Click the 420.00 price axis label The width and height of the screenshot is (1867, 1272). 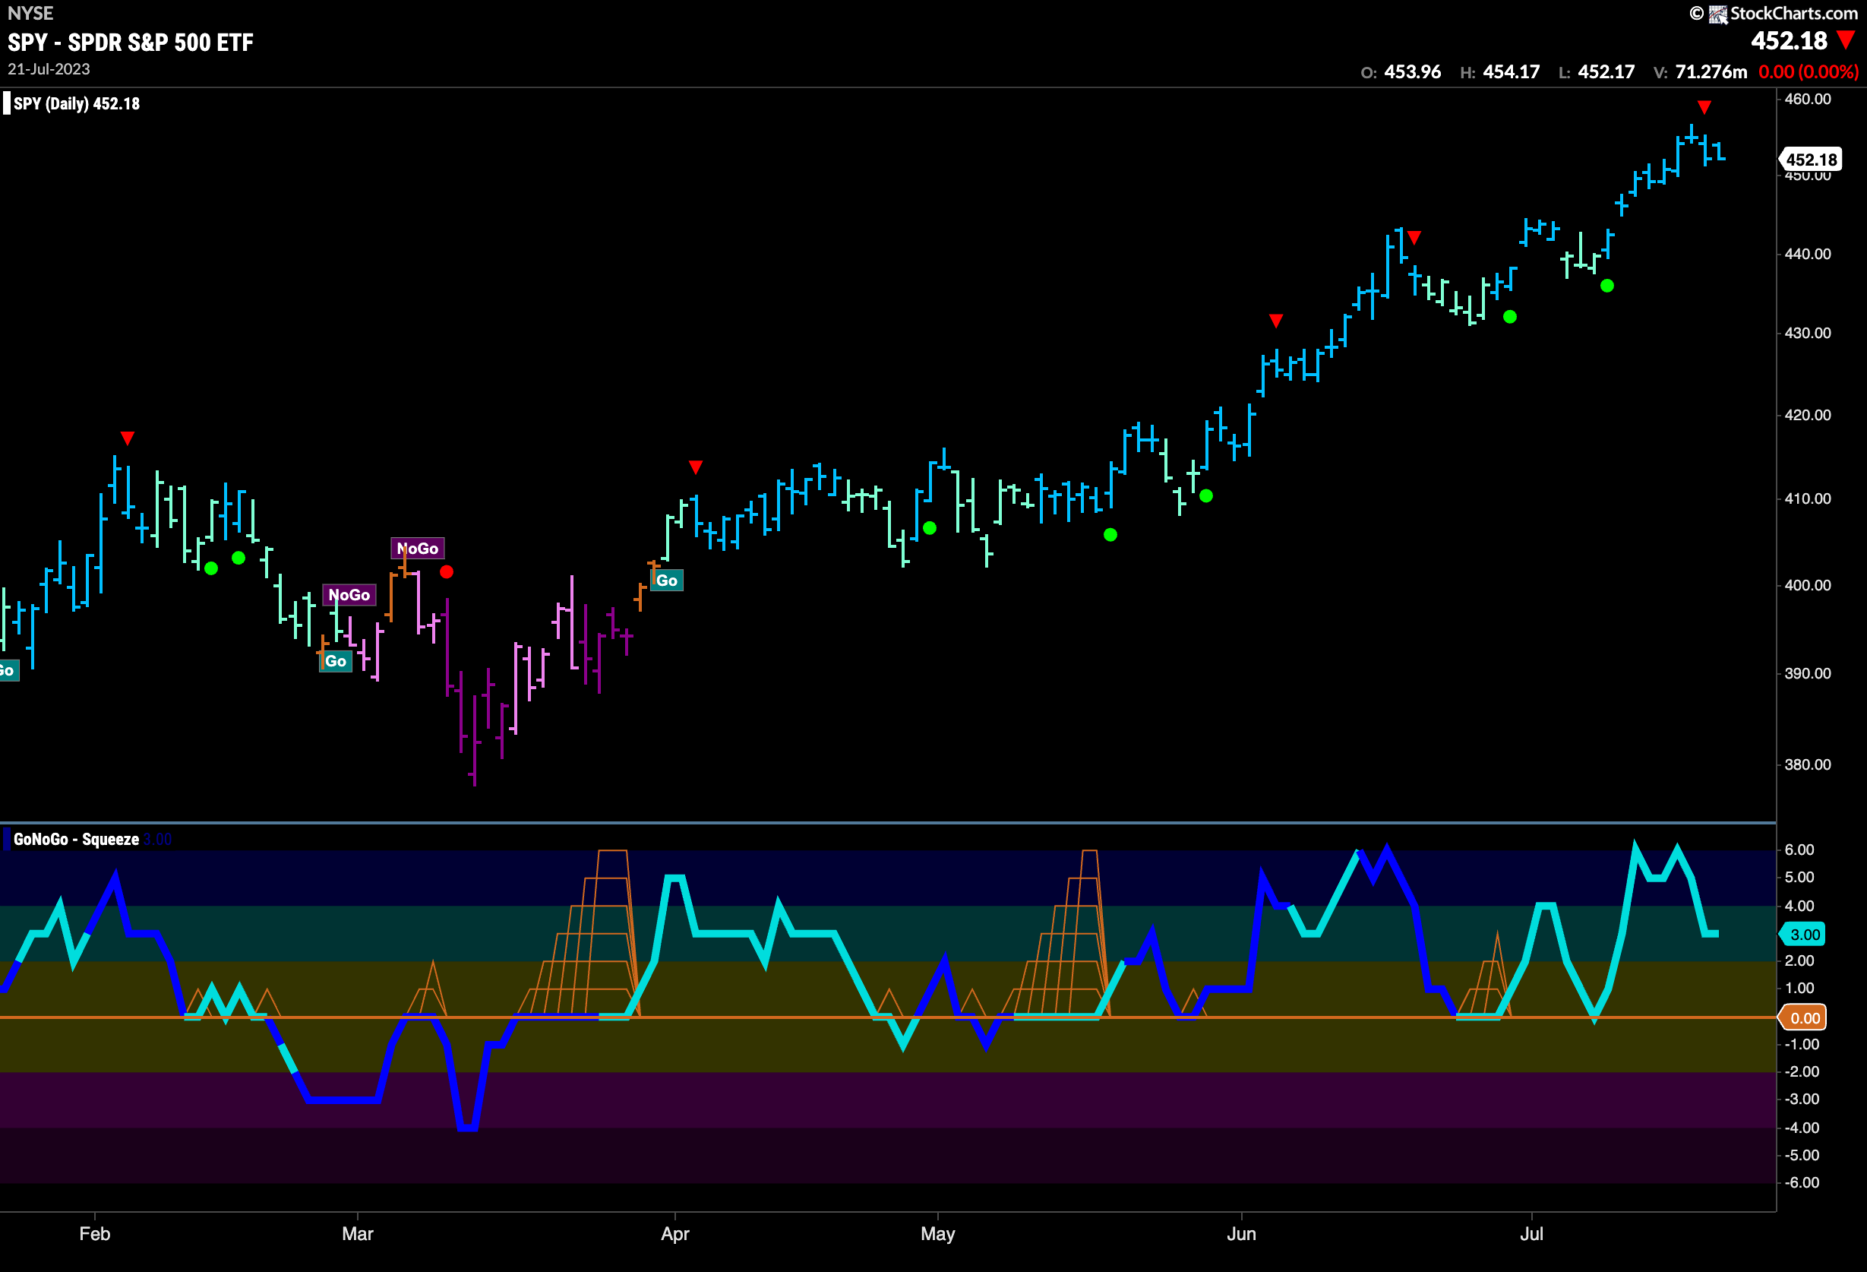[x=1808, y=415]
